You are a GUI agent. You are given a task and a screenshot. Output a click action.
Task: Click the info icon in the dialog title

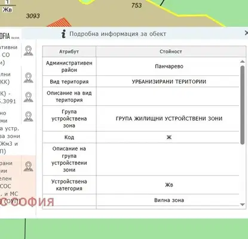[63, 33]
